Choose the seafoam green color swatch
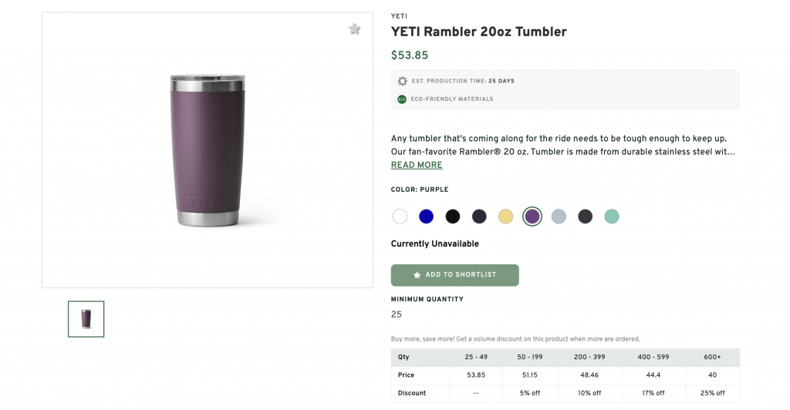 (612, 217)
